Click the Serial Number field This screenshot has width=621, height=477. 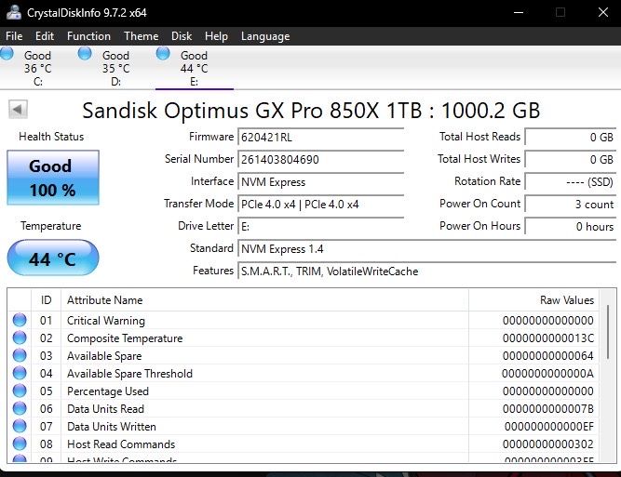pyautogui.click(x=320, y=160)
